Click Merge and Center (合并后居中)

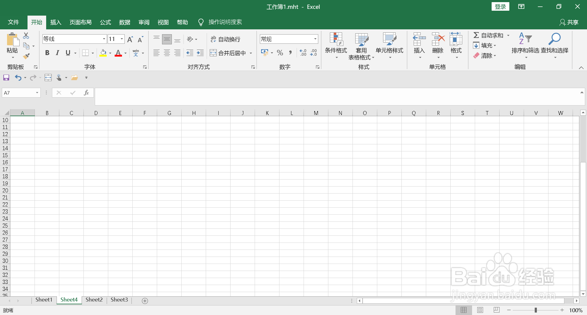click(x=228, y=53)
